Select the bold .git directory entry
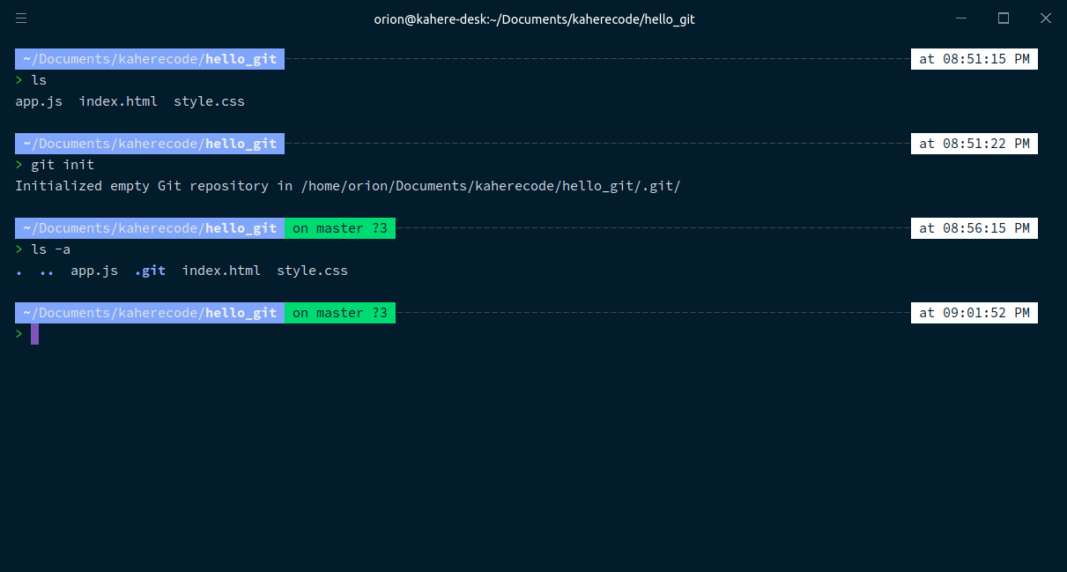 150,271
